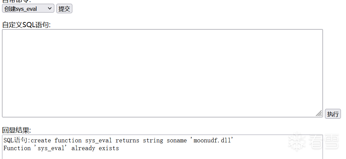Click 'returns' in the echoed SQL statement
Image resolution: width=346 pixels, height=159 pixels.
point(127,140)
